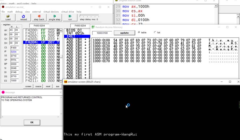240x140 pixels.
Task: Click the update button in memory window
Action: coord(124,33)
